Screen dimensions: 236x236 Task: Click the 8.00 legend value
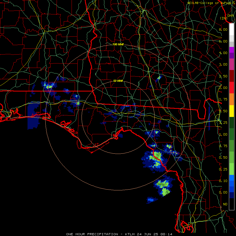point(223,29)
